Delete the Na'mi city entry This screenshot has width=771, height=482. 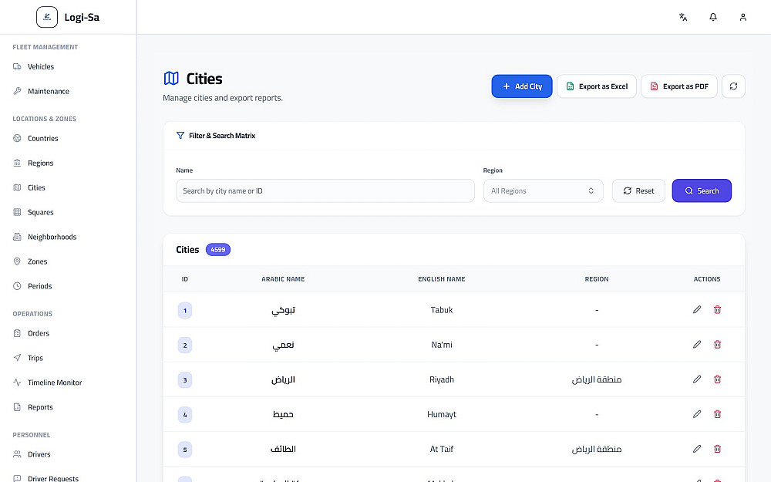click(717, 344)
